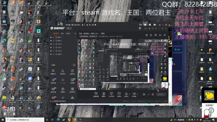Screen dimensions: 217x122
Task: Open the 歌词助手 lyrics assistant tool
Action: [x=72, y=90]
